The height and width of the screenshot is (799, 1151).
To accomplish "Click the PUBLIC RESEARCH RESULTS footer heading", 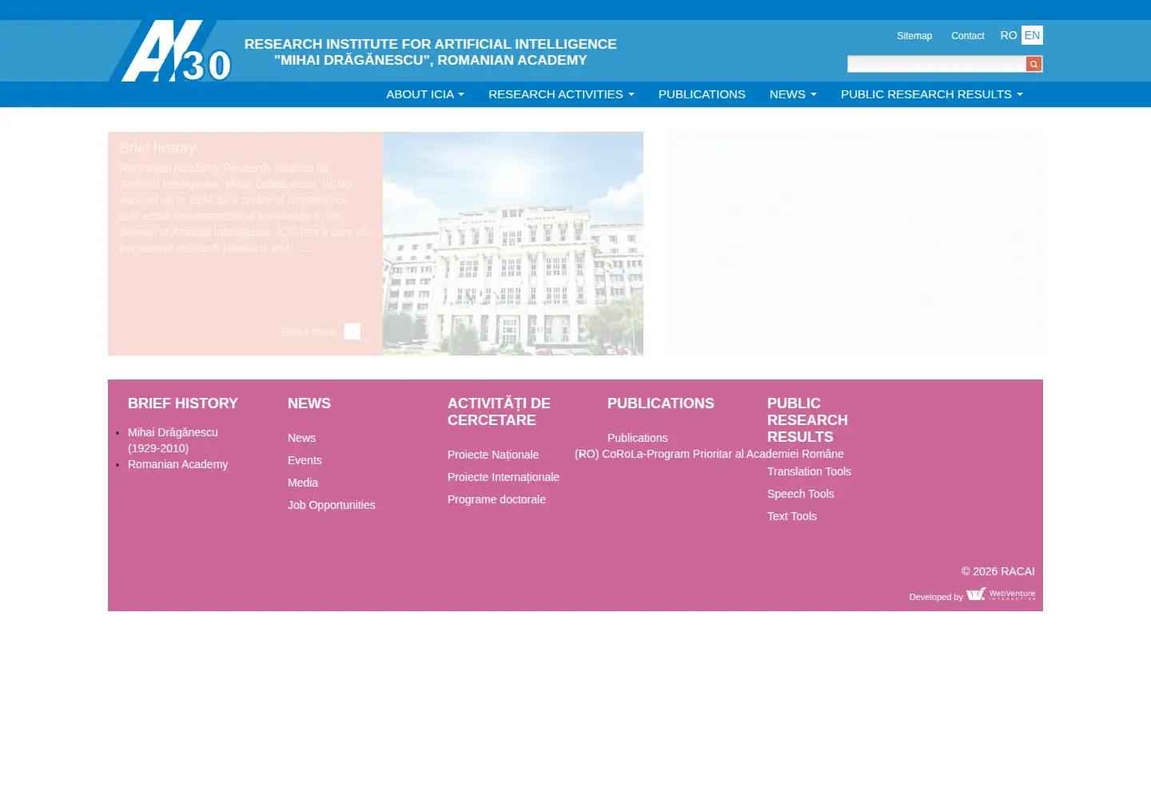I will coord(807,420).
